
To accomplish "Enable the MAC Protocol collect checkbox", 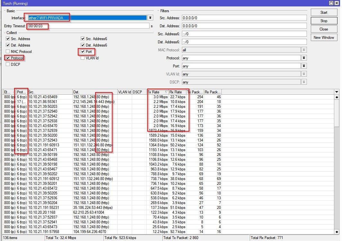I will click(7, 51).
